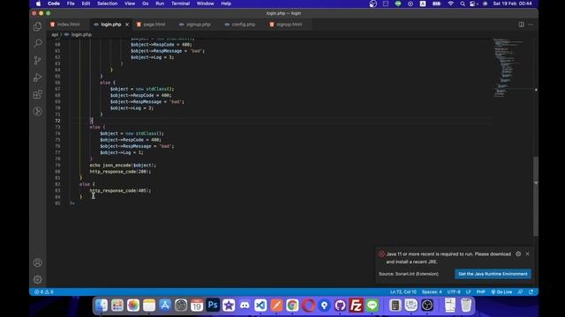The height and width of the screenshot is (317, 565).
Task: Click the editor vertical scrollbar thumb
Action: click(536, 195)
